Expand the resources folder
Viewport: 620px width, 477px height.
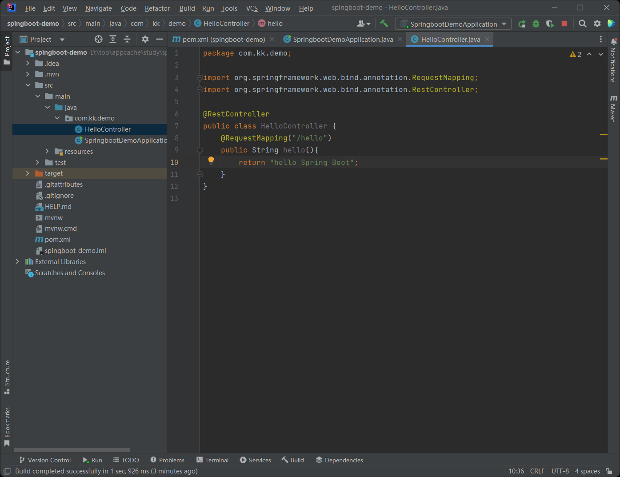tap(47, 152)
